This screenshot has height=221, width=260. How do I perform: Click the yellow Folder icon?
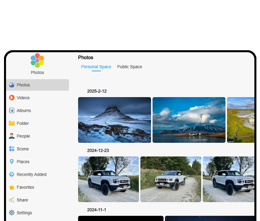click(x=12, y=123)
